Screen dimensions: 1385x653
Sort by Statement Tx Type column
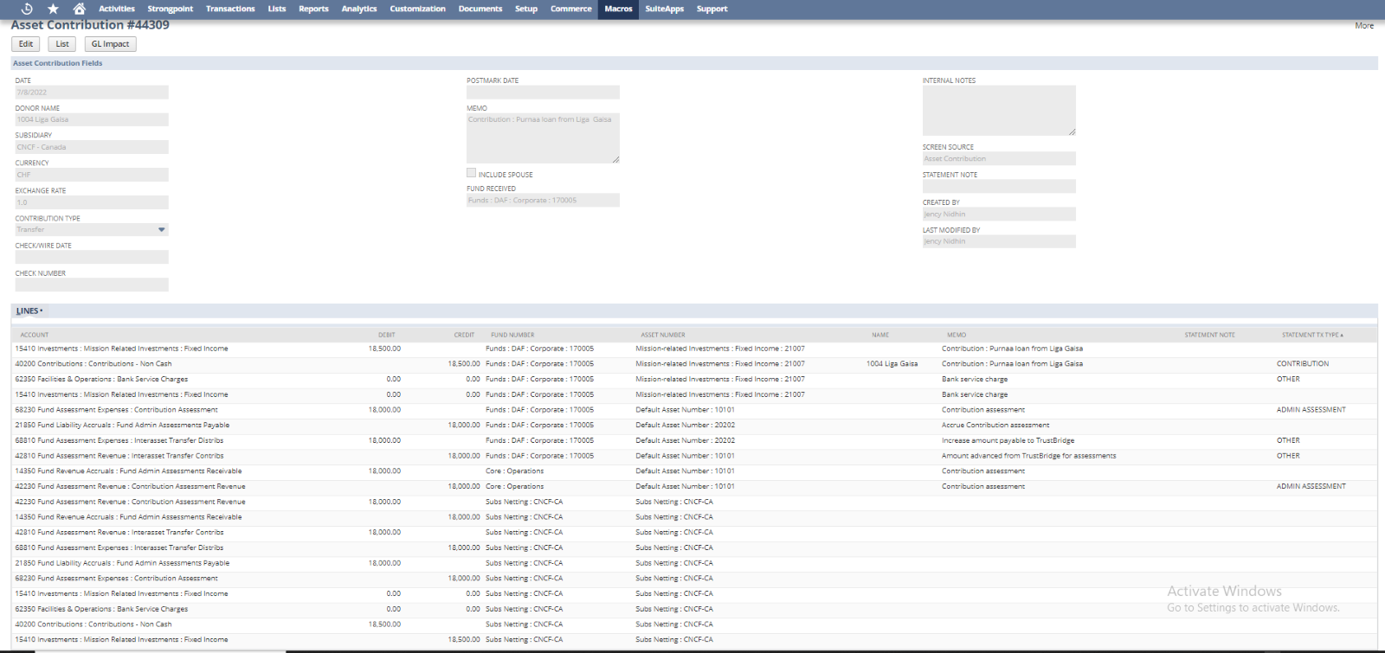coord(1311,335)
